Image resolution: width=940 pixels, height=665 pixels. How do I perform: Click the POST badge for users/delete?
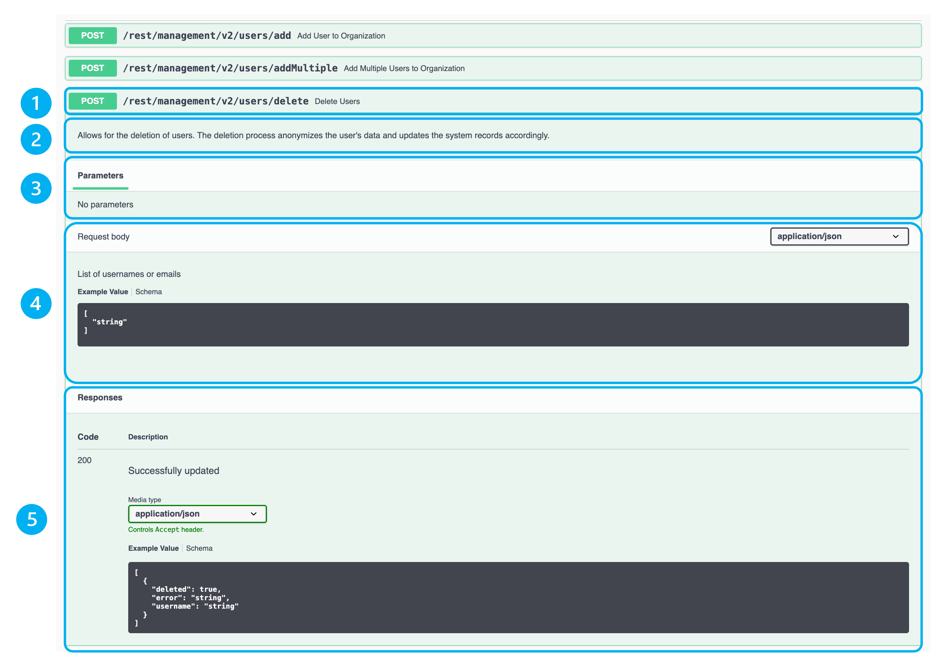click(x=93, y=101)
